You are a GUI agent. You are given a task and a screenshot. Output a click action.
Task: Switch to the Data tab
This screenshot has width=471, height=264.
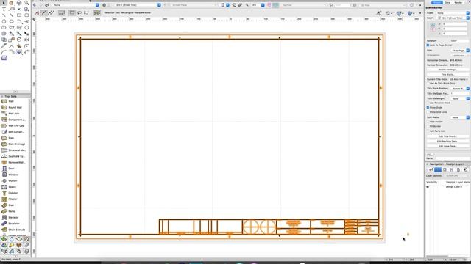447,2
